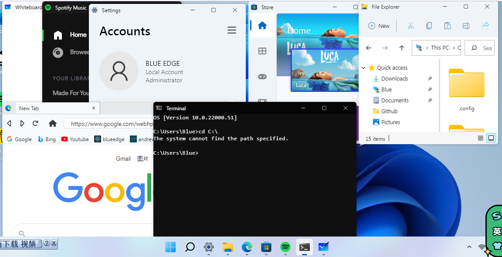
Task: Open Settings from the taskbar
Action: click(209, 247)
